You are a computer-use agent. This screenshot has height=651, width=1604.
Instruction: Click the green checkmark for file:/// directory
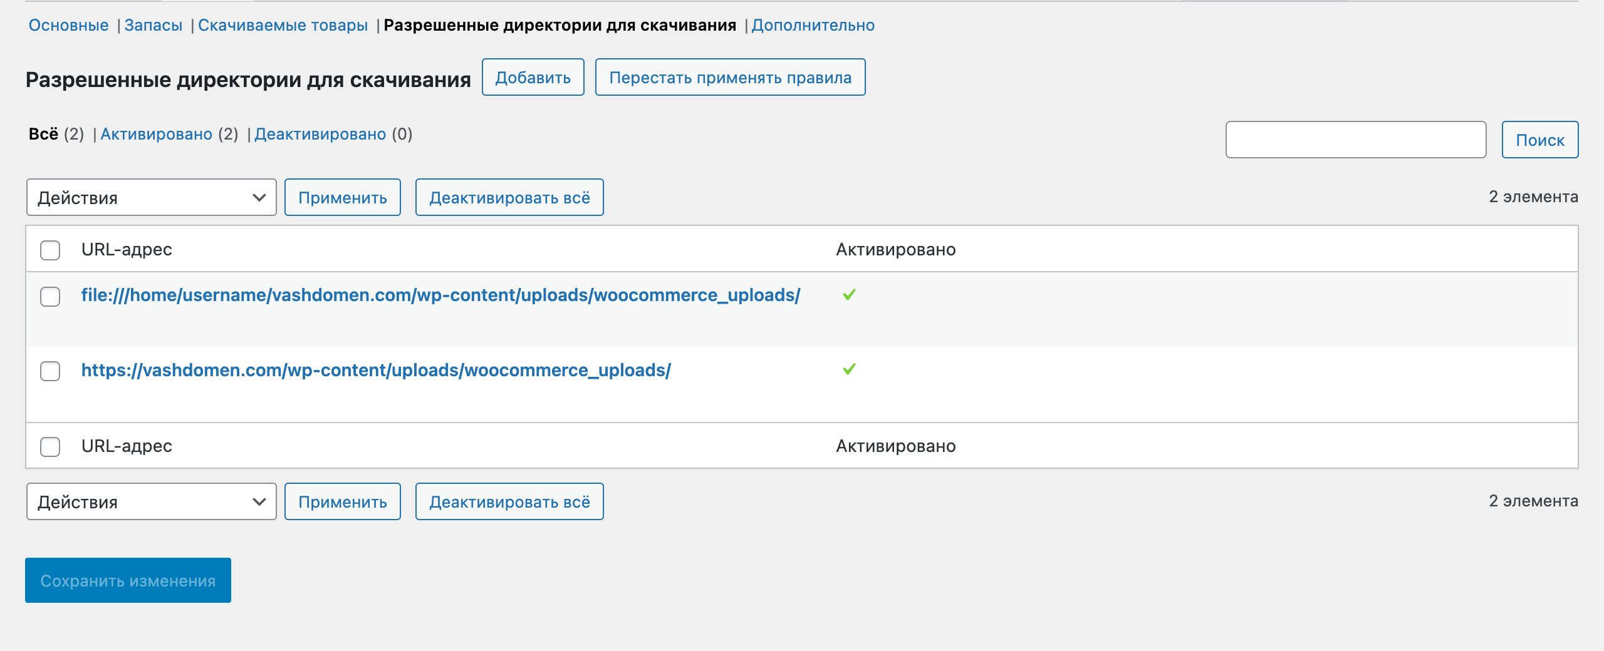(849, 295)
